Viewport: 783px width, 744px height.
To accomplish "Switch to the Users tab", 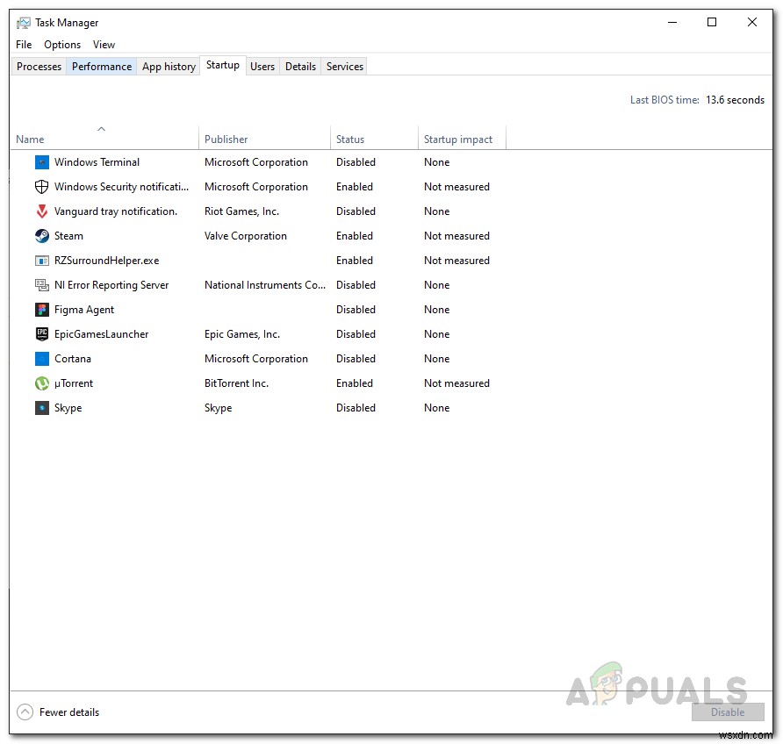I will click(x=262, y=67).
